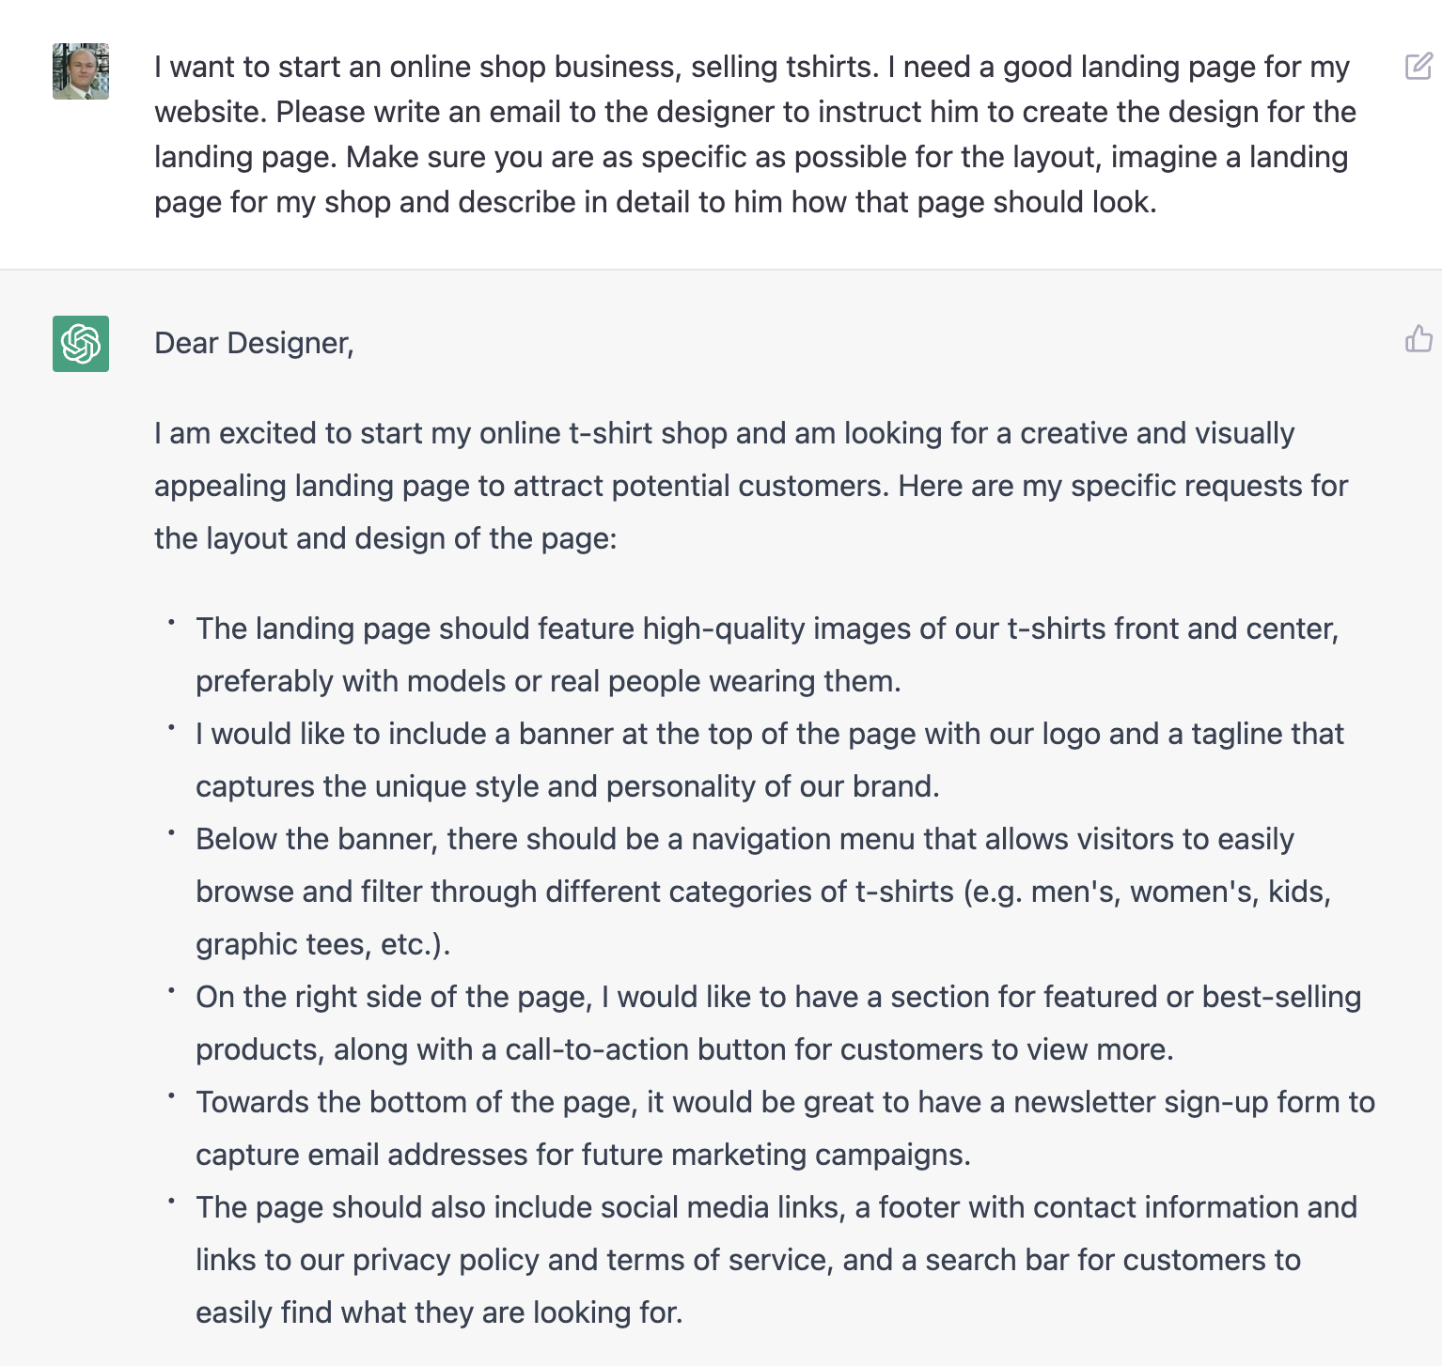The width and height of the screenshot is (1442, 1366).
Task: Click the bullet about featured best-selling products
Action: pyautogui.click(x=778, y=1023)
